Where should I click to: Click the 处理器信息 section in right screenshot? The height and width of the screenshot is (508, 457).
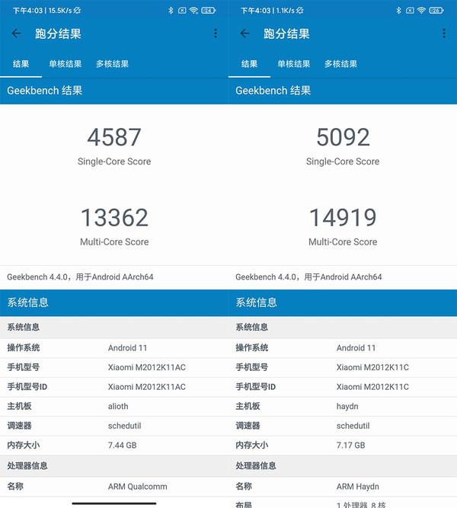click(x=343, y=466)
